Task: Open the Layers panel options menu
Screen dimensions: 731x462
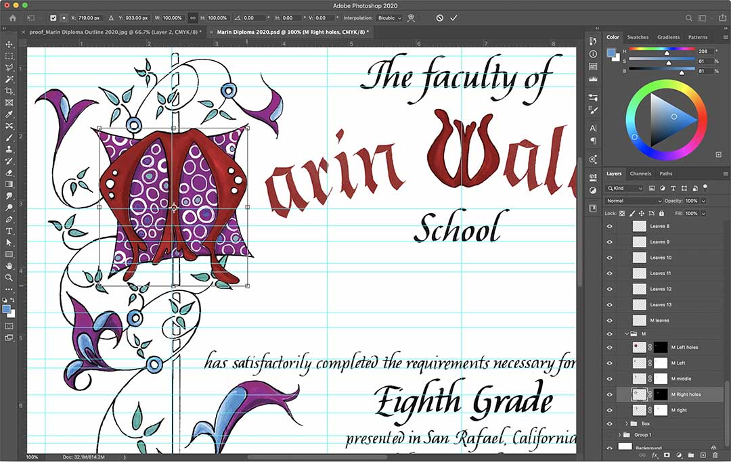Action: pos(725,174)
